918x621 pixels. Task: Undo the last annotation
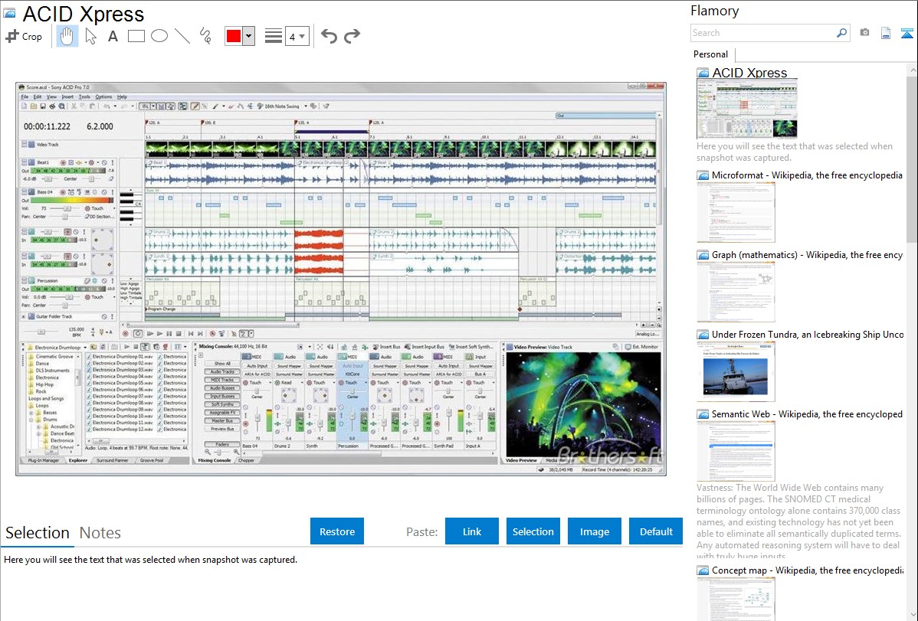(x=329, y=36)
